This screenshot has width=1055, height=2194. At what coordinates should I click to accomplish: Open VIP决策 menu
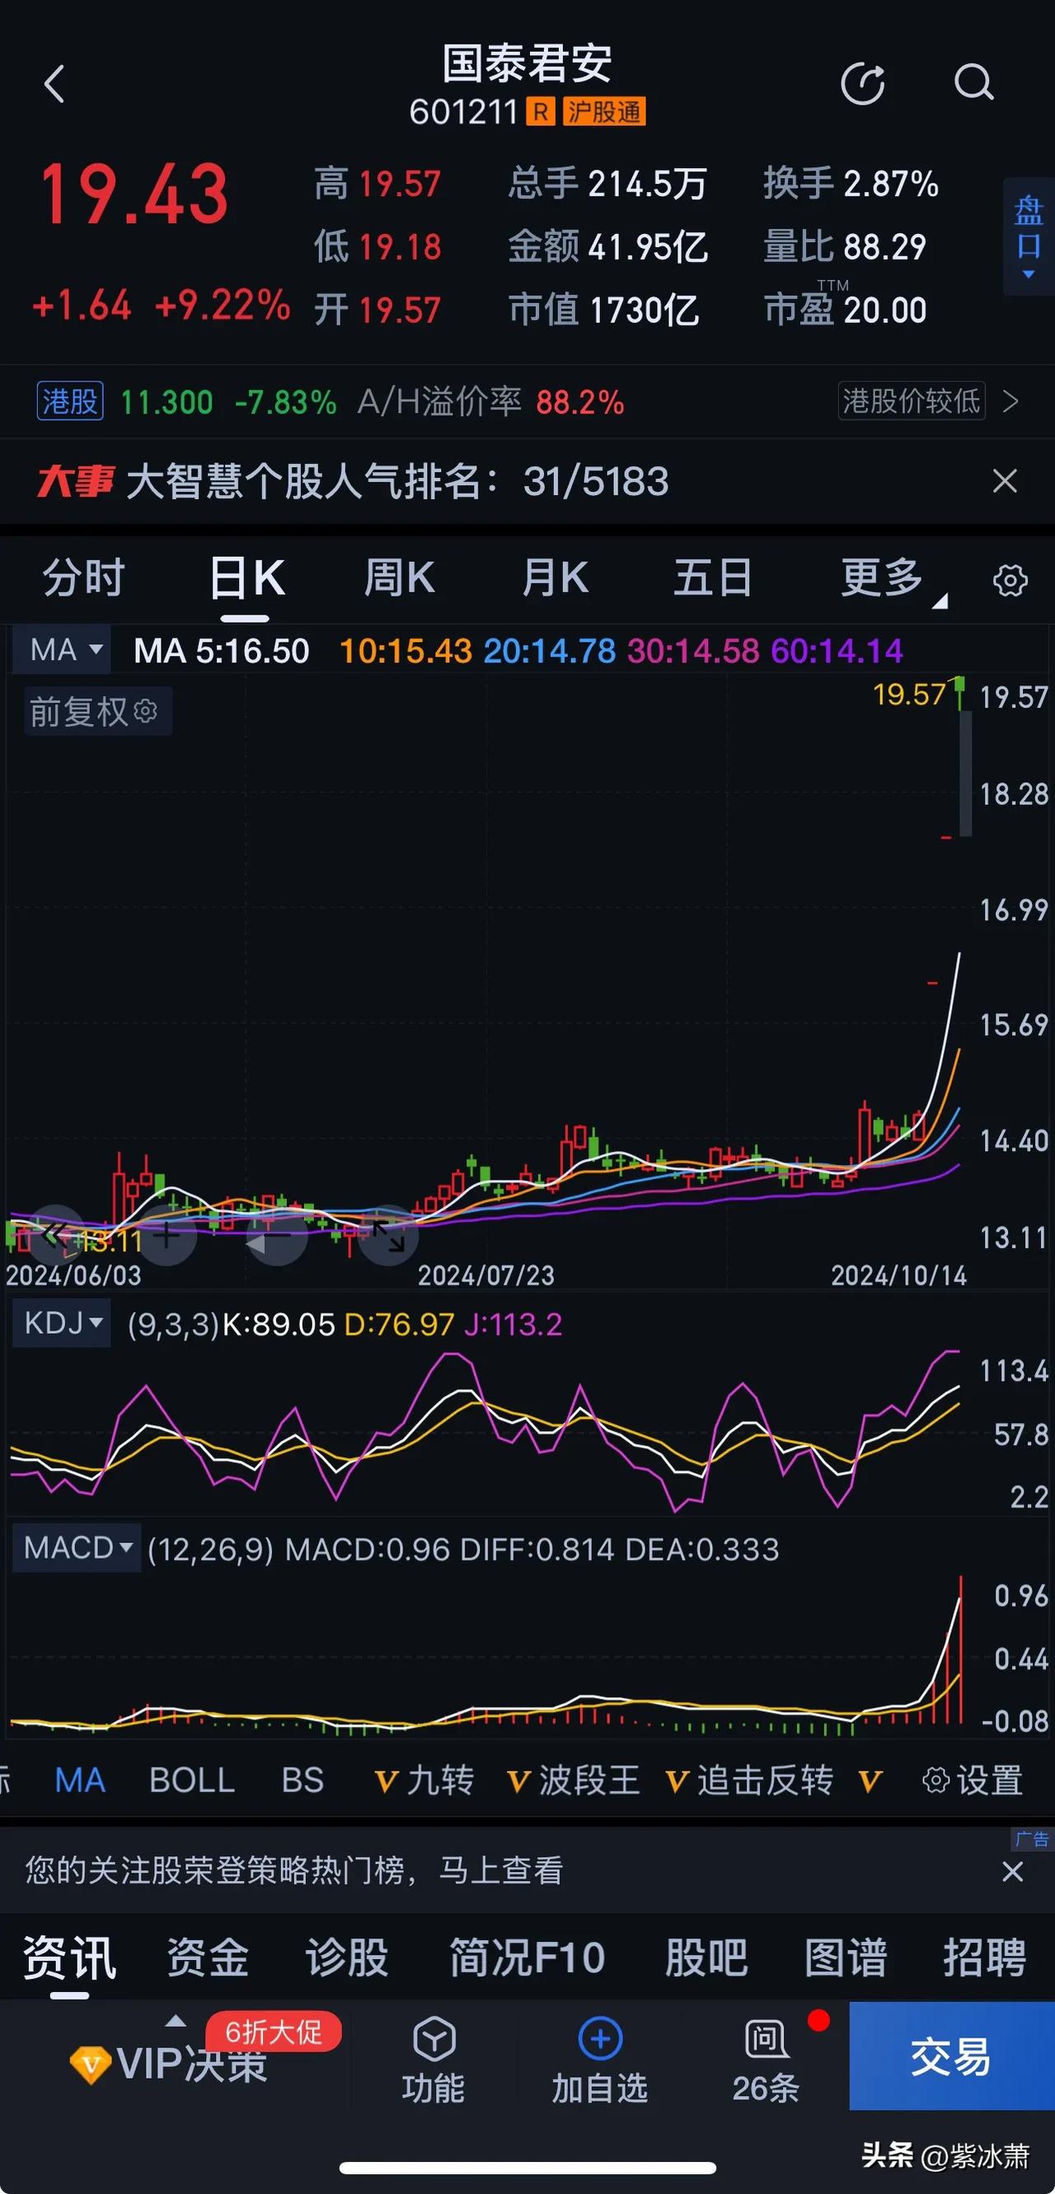[168, 2064]
